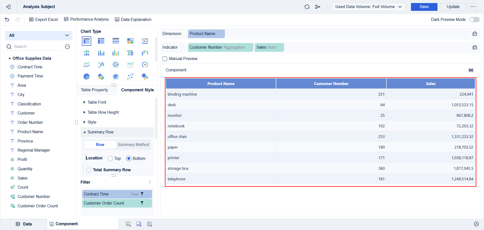
Task: Pick the scatter plot chart type
Action: click(x=130, y=76)
